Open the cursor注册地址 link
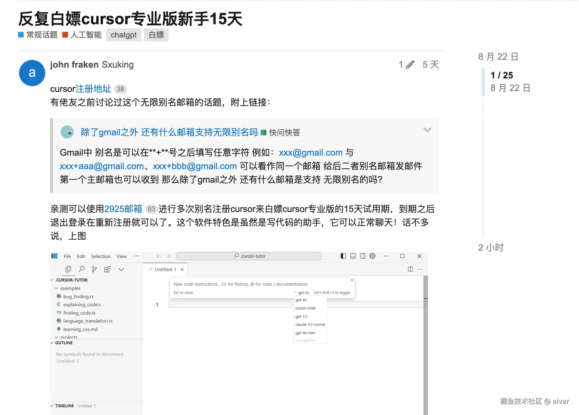The image size is (579, 415). [93, 89]
